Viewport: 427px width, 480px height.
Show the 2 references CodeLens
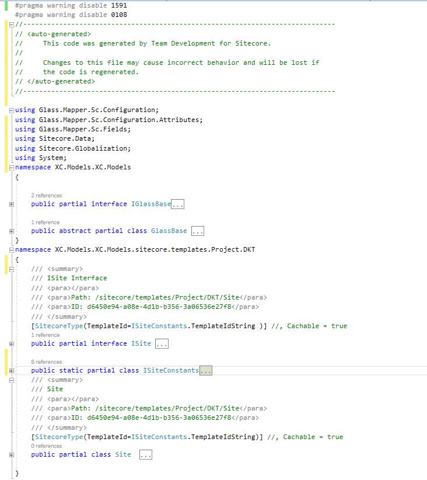(x=47, y=195)
